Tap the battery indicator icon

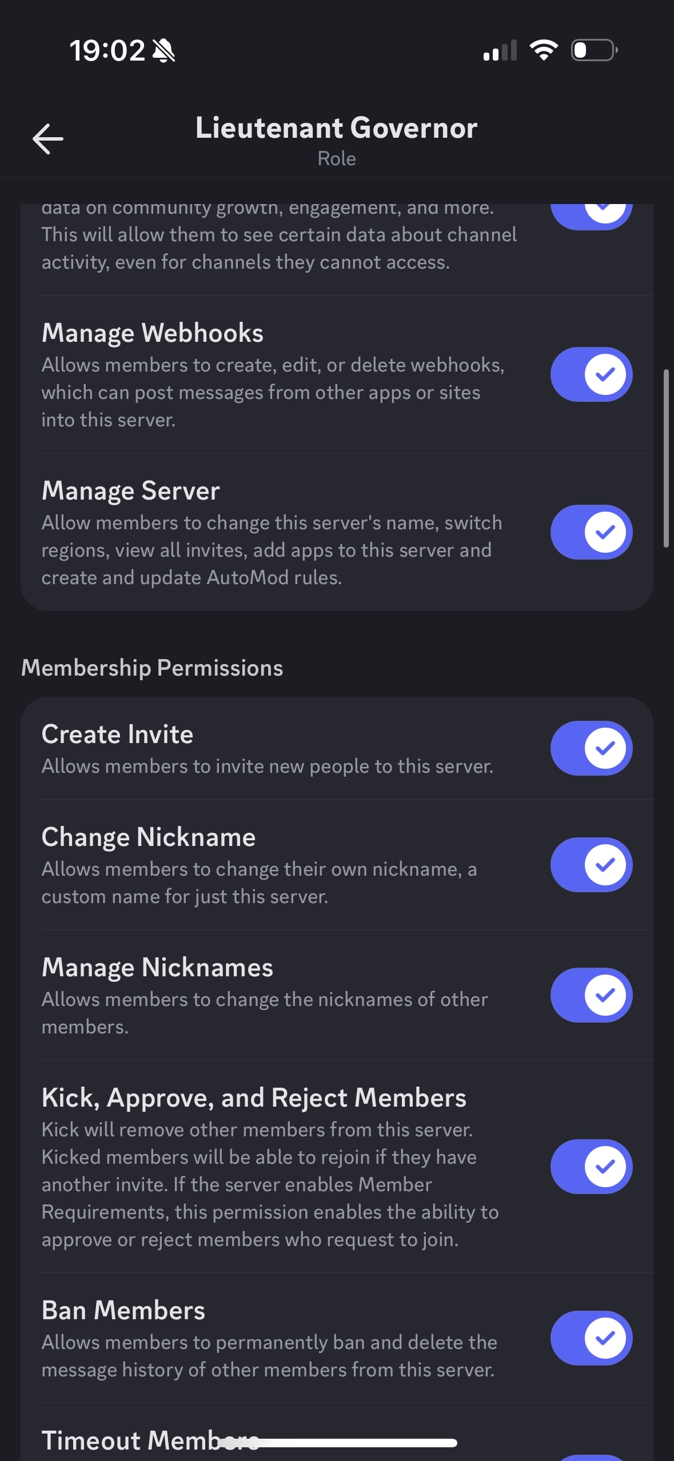coord(594,50)
